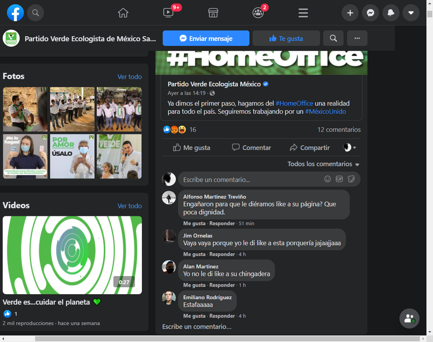
Task: Focus the top 'Escribe un comentario...' field
Action: click(x=269, y=179)
